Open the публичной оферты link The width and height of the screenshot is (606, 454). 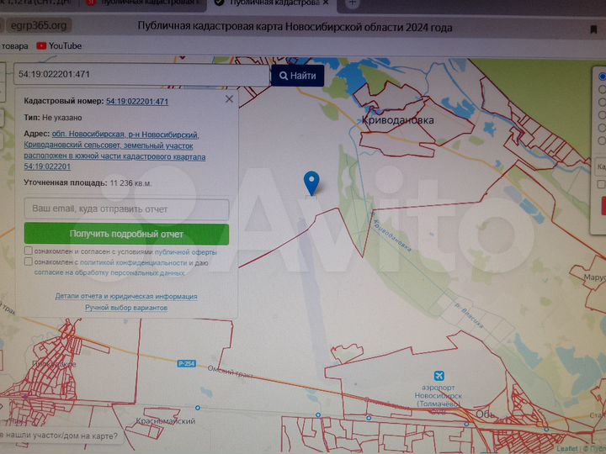point(185,251)
